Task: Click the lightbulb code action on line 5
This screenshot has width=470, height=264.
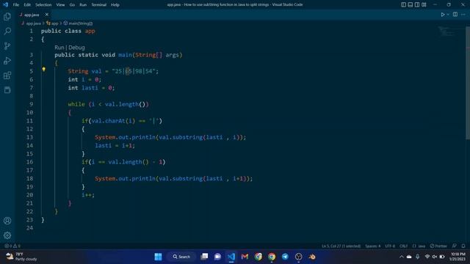Action: 44,70
